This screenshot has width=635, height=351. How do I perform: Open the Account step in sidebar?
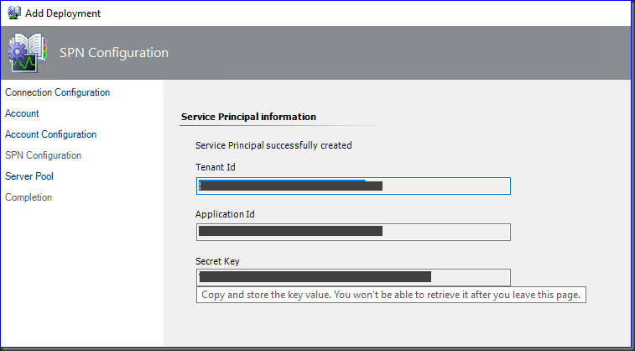tap(22, 113)
